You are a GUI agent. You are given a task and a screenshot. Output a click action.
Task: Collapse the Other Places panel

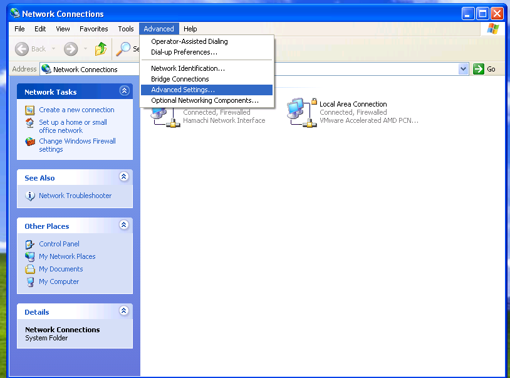click(x=124, y=226)
